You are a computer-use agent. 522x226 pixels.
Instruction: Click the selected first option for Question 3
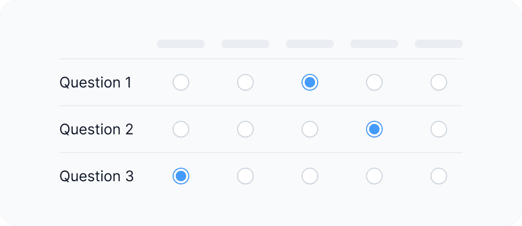(181, 176)
